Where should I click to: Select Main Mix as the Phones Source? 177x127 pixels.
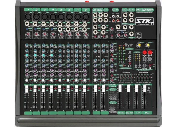[129, 56]
